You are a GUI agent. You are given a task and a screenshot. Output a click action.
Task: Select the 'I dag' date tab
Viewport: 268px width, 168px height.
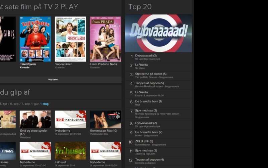coord(45,104)
